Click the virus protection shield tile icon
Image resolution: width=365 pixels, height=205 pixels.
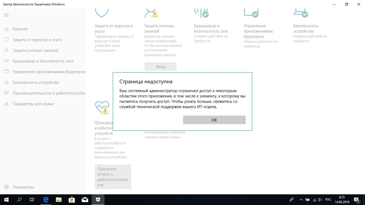(x=102, y=13)
